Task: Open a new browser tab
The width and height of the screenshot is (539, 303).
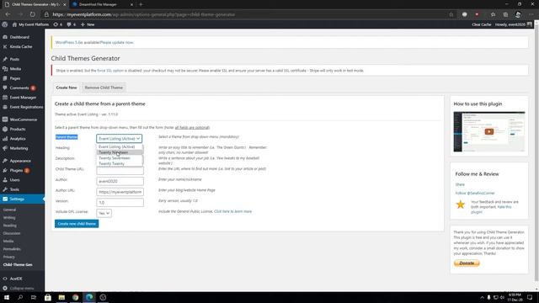Action: click(x=141, y=4)
